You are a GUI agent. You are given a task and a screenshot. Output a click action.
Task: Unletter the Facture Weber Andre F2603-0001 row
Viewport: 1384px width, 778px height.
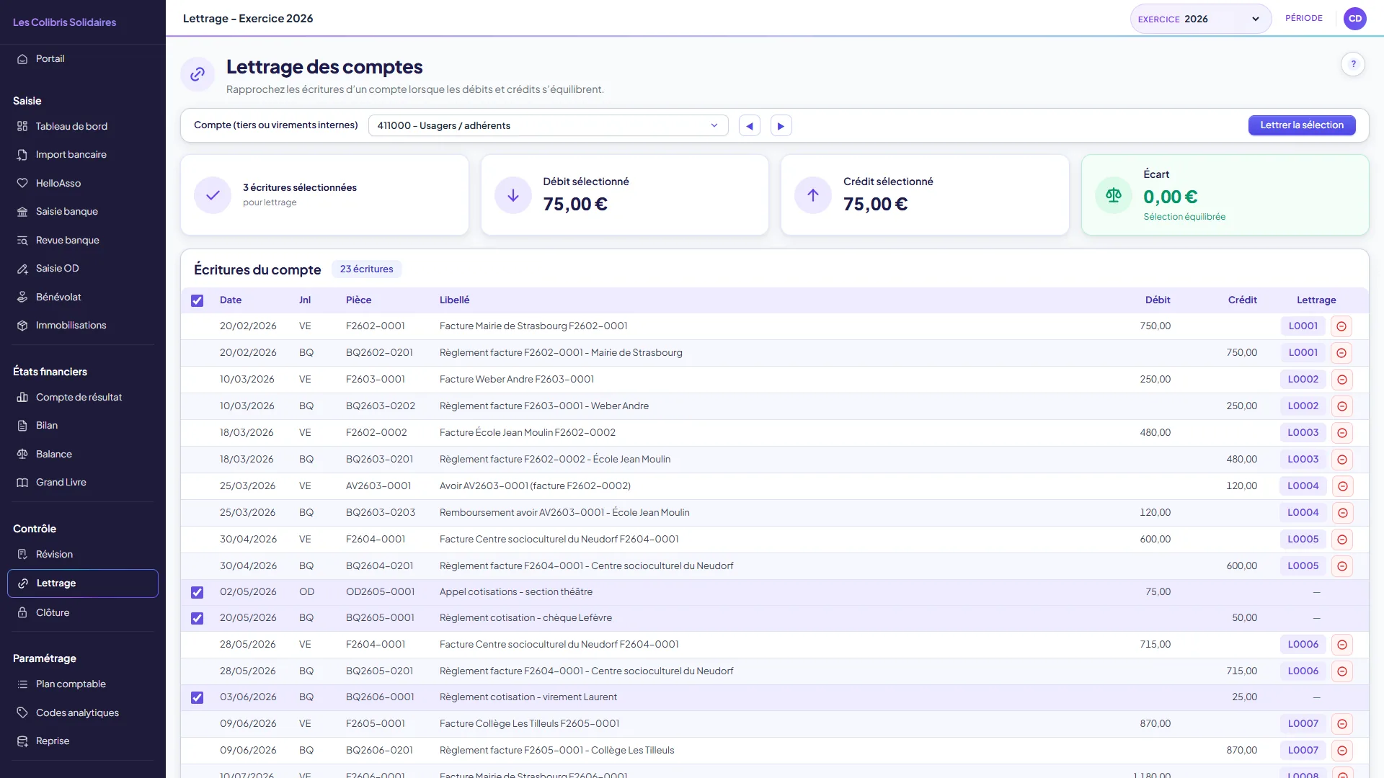pos(1341,380)
